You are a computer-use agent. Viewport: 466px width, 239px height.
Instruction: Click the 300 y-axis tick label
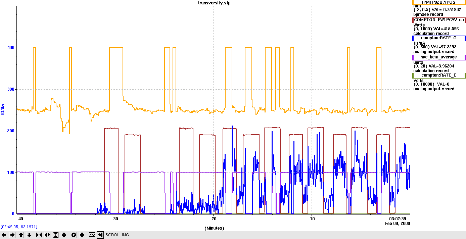(x=11, y=89)
